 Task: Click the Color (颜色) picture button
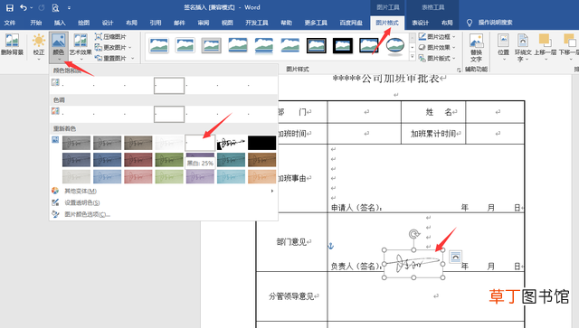tap(58, 46)
